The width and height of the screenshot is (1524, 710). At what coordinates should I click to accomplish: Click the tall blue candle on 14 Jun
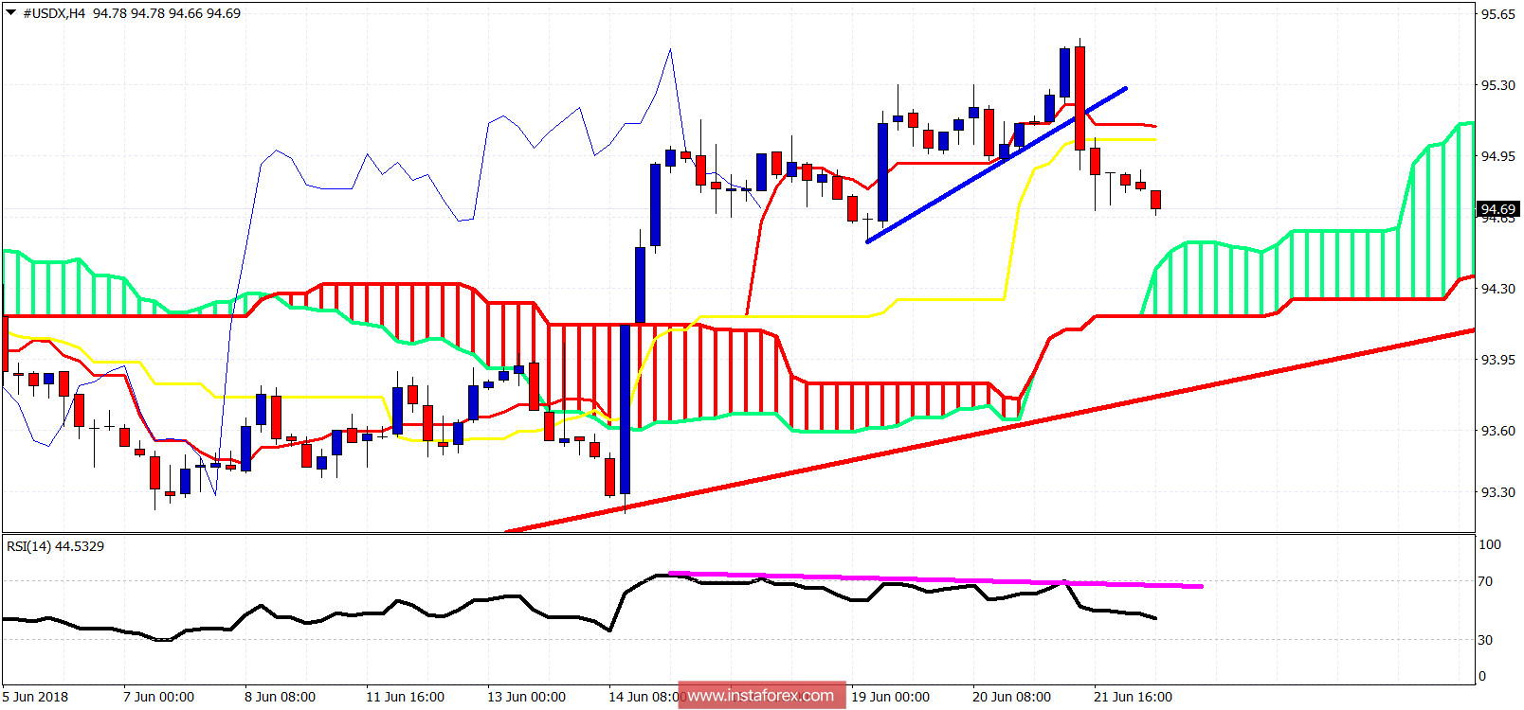coord(625,409)
